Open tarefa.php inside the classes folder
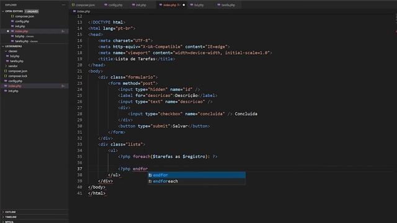This screenshot has height=223, width=397. (x=17, y=61)
